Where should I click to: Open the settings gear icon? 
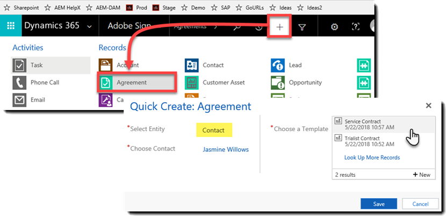point(334,27)
